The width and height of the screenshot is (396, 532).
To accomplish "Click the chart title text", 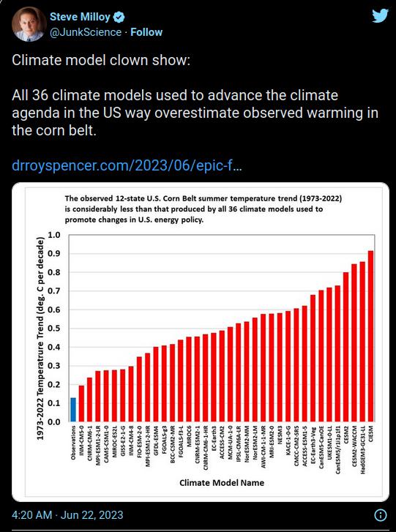I will click(x=203, y=209).
